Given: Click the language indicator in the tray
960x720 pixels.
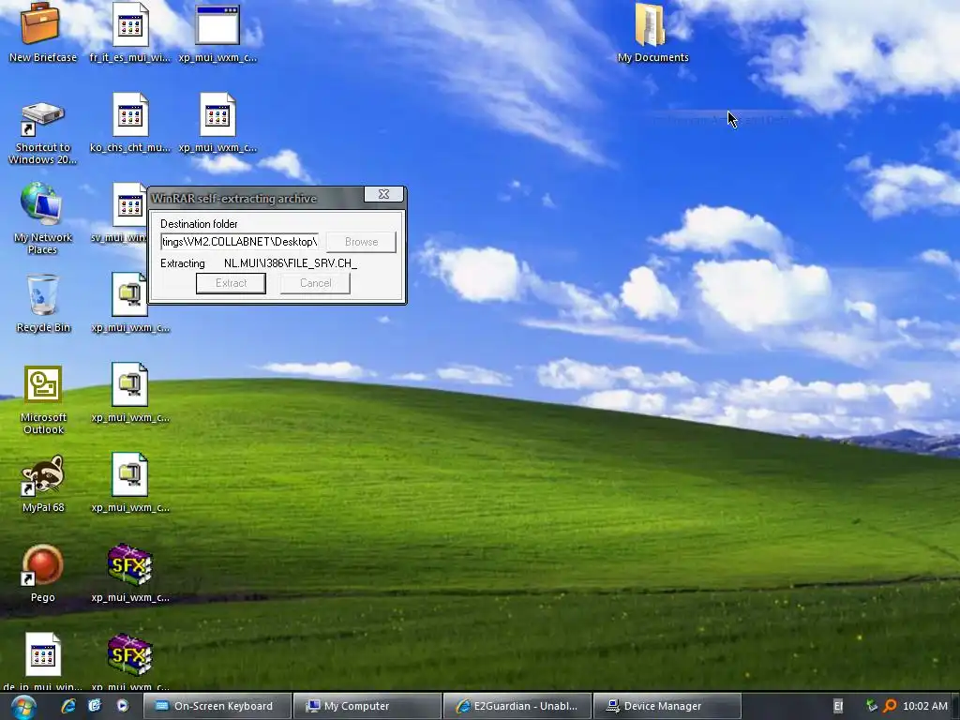Looking at the screenshot, I should [x=838, y=706].
